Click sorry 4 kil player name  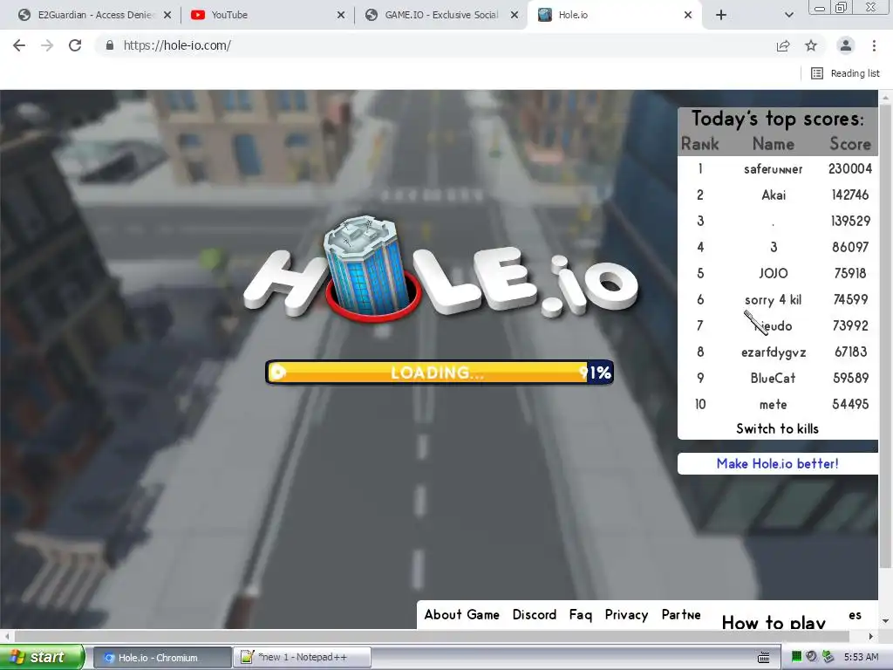tap(773, 300)
